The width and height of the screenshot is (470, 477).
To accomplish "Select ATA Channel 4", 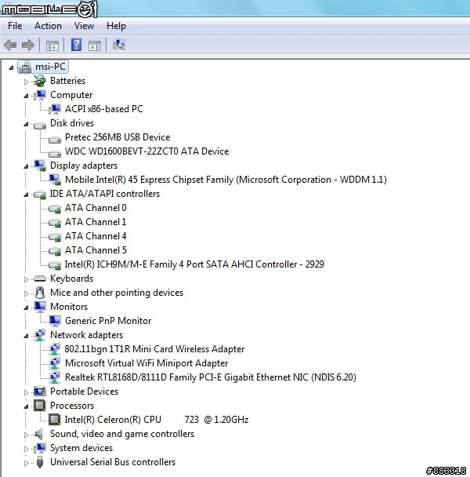I will point(96,236).
